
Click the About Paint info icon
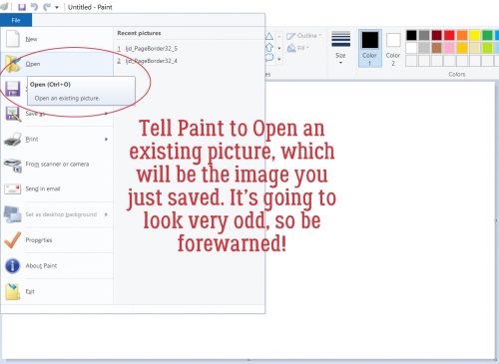click(13, 266)
